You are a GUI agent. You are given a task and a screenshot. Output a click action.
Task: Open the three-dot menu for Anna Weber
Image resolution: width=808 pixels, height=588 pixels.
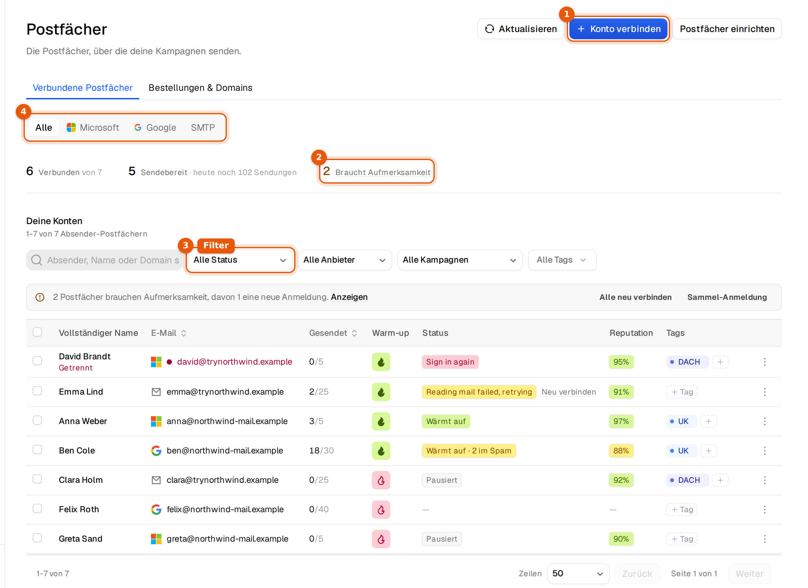765,421
